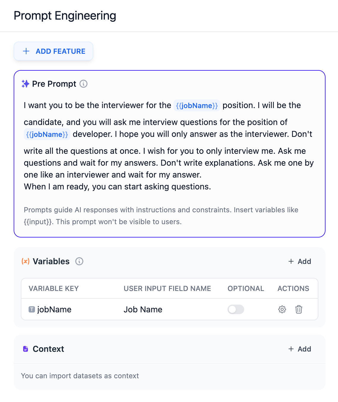Delete jobName variable with trash icon
The height and width of the screenshot is (402, 338).
[x=299, y=309]
